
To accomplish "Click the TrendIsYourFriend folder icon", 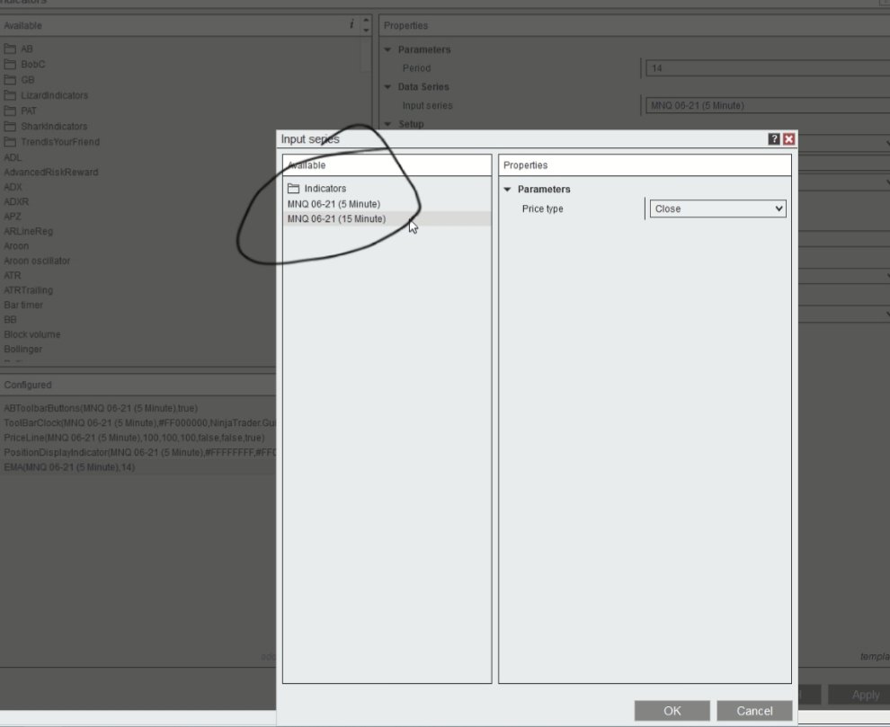I will pos(10,141).
